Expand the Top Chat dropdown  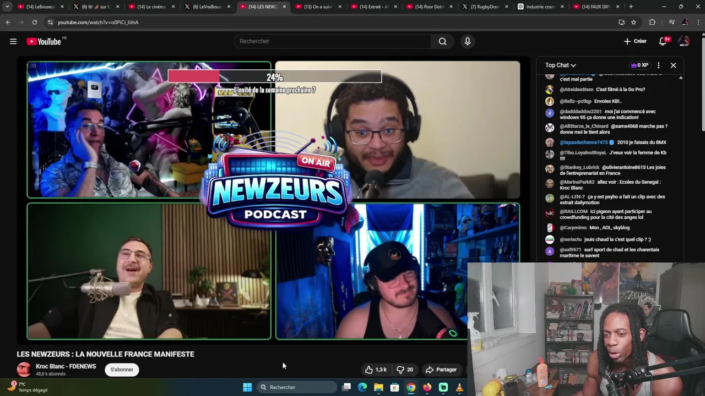(561, 65)
